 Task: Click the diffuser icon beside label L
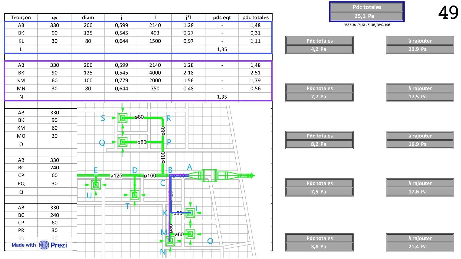190,213
